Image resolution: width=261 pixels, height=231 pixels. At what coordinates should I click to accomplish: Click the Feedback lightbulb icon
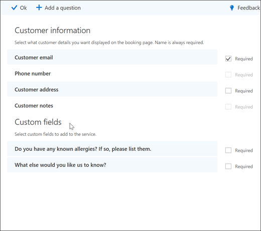(x=232, y=8)
